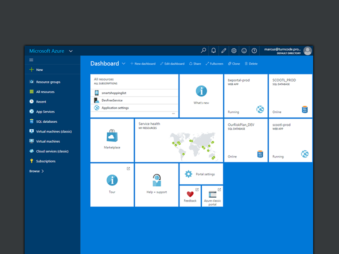This screenshot has width=339, height=254.
Task: Click the Share dashboard button
Action: pos(195,64)
